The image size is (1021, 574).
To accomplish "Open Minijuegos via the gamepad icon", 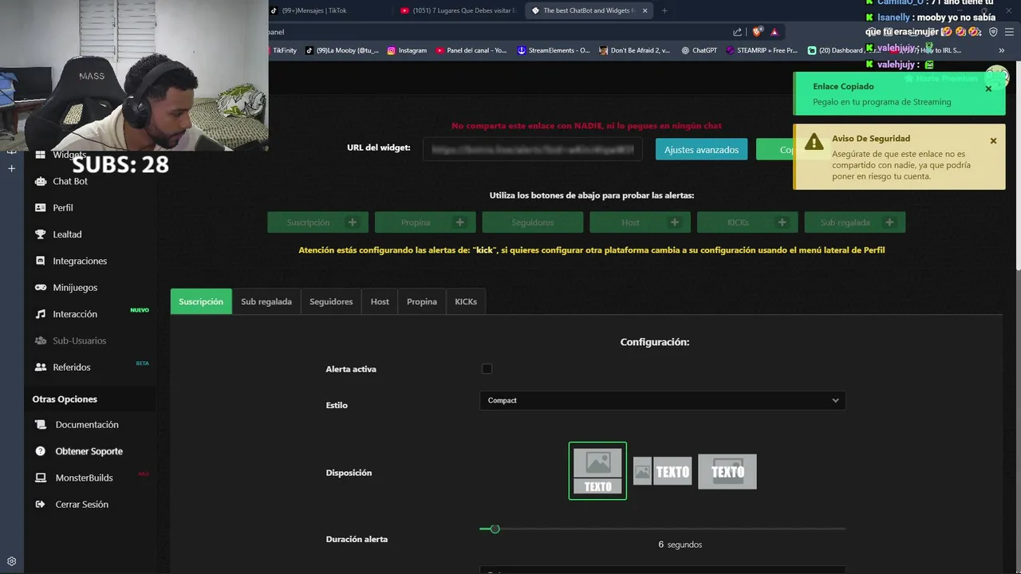I will (41, 288).
